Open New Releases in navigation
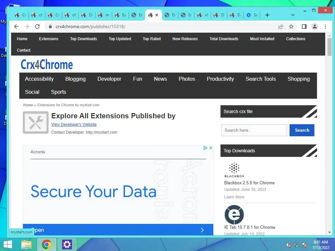Image resolution: width=335 pixels, height=251 pixels. pos(185,39)
